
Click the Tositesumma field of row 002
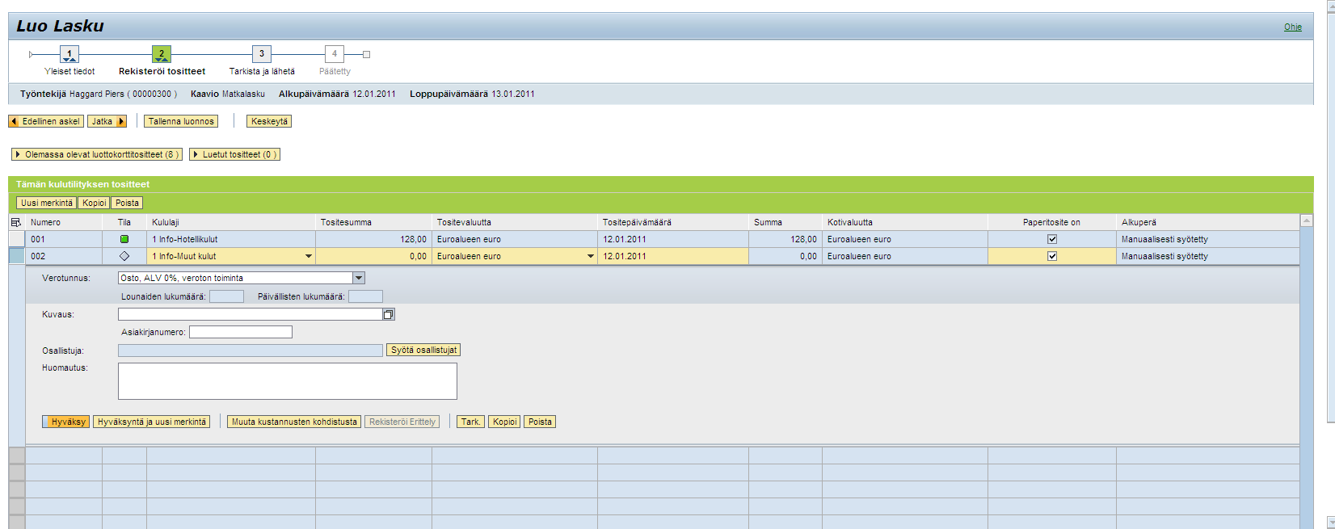click(373, 256)
